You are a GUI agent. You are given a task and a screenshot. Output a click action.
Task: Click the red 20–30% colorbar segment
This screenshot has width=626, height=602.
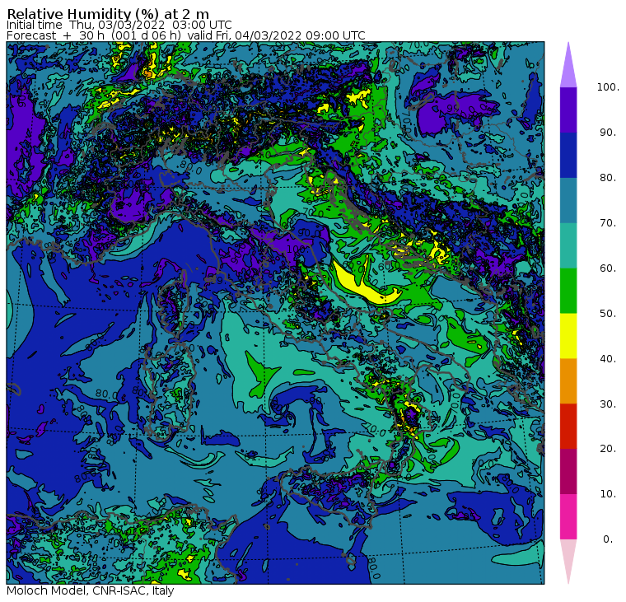[x=568, y=426]
